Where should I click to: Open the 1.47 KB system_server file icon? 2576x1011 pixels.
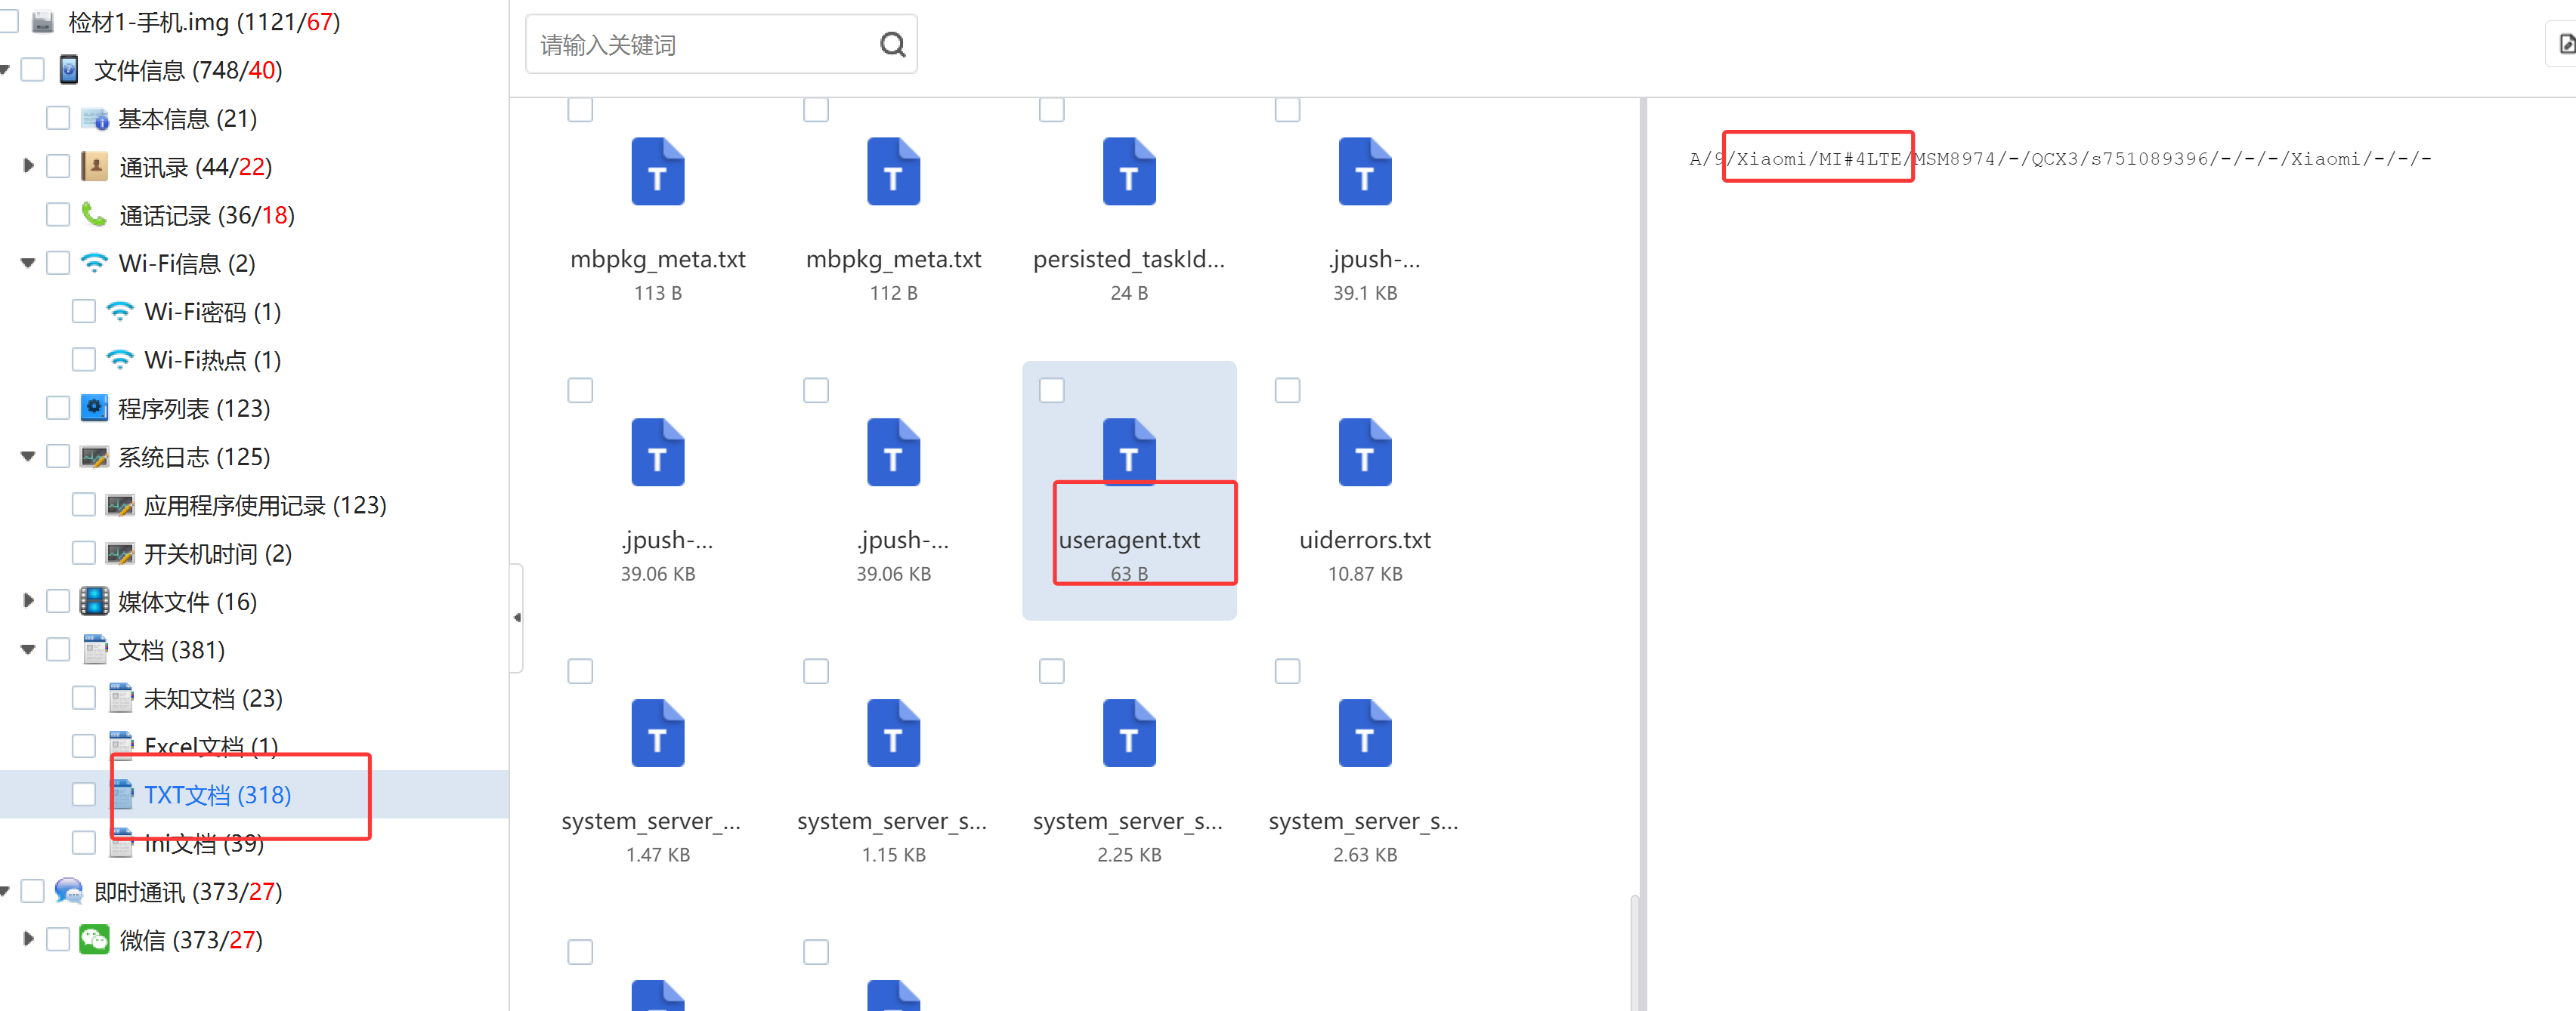pos(657,732)
